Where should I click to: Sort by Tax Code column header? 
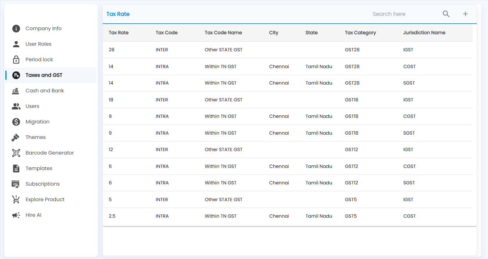pos(167,33)
